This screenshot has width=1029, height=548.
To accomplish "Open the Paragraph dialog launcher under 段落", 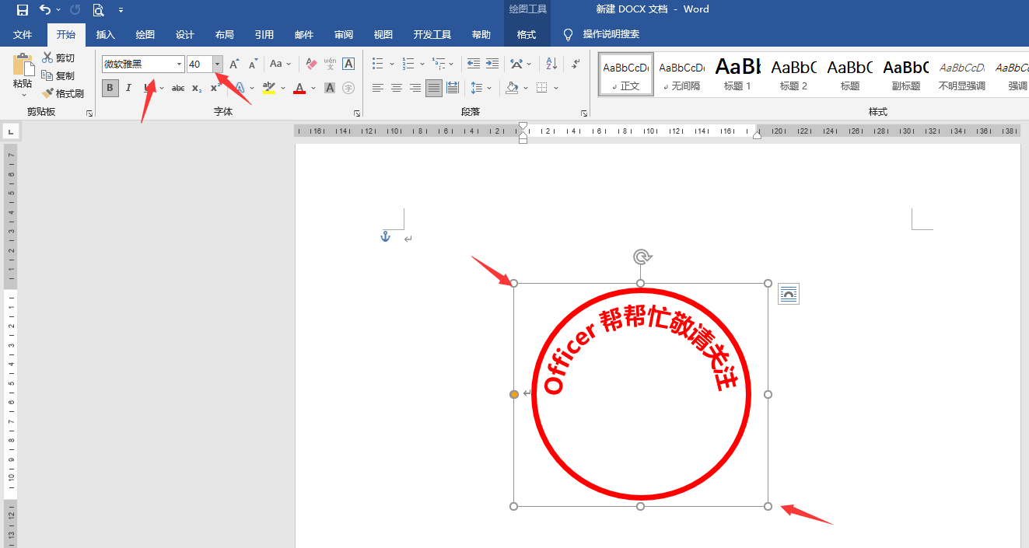I will pos(584,113).
